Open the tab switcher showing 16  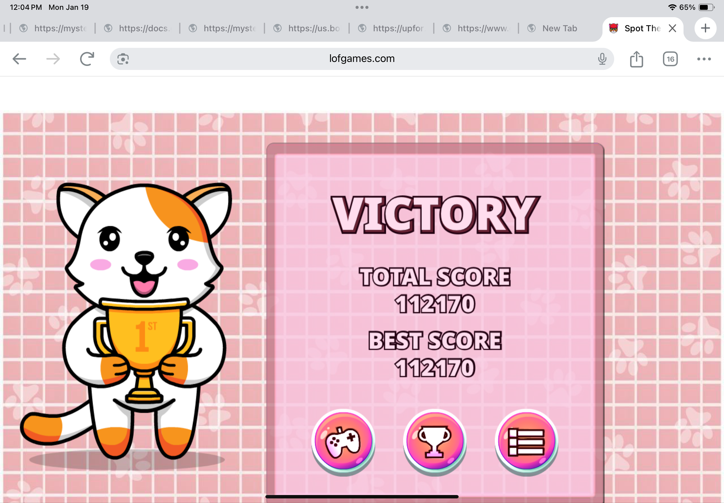[670, 59]
